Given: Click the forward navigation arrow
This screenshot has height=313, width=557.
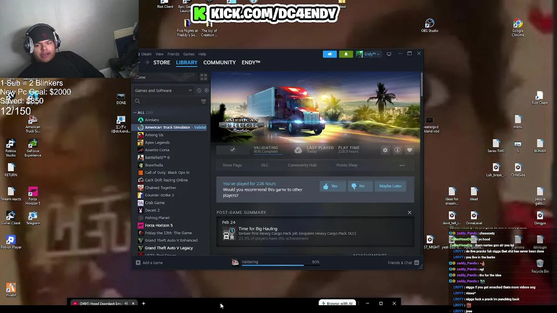Looking at the screenshot, I should (147, 63).
